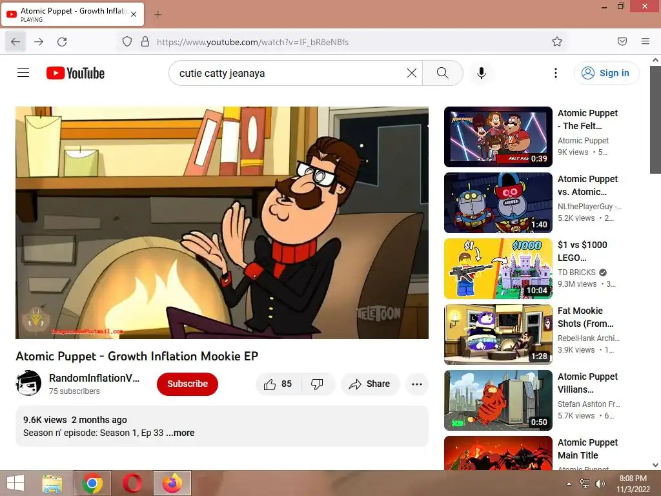The image size is (661, 496).
Task: Click the Sign in button
Action: [606, 73]
